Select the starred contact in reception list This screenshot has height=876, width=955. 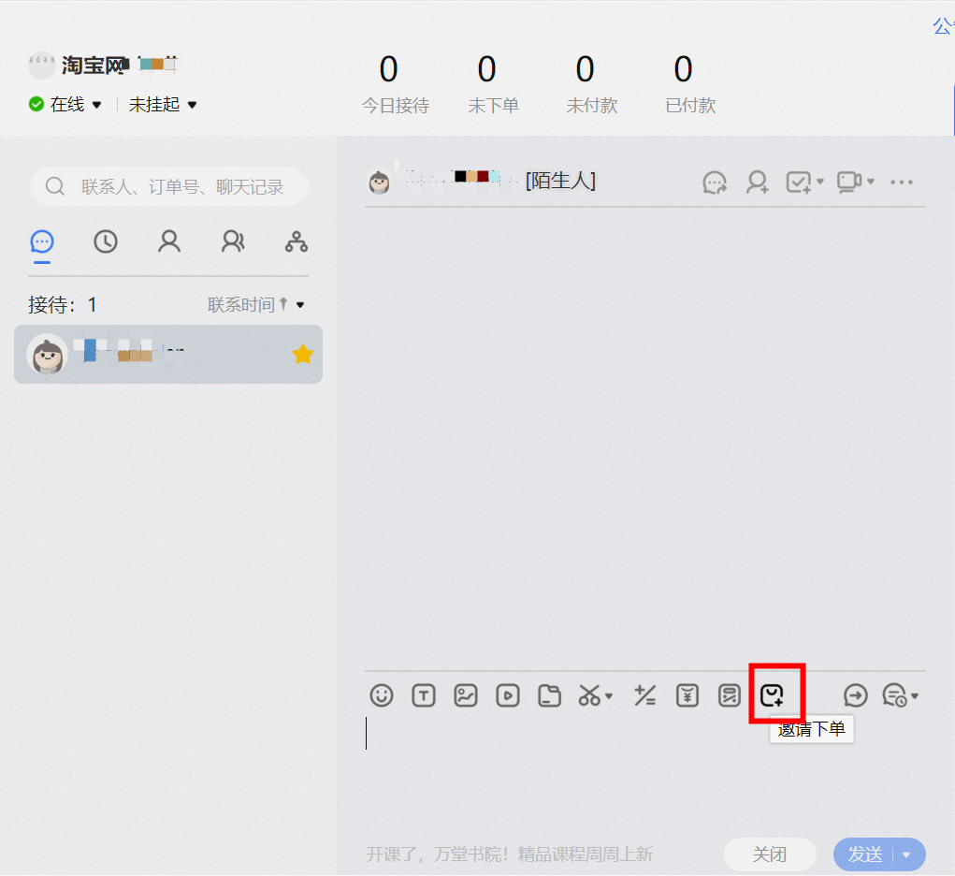[x=168, y=354]
